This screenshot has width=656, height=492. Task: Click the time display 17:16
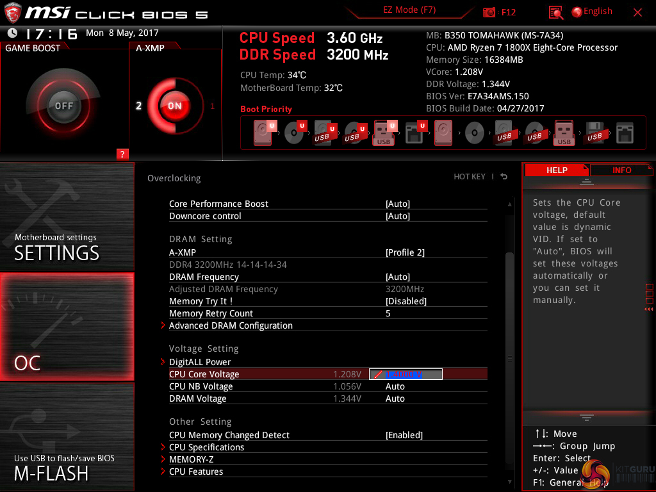(x=51, y=33)
